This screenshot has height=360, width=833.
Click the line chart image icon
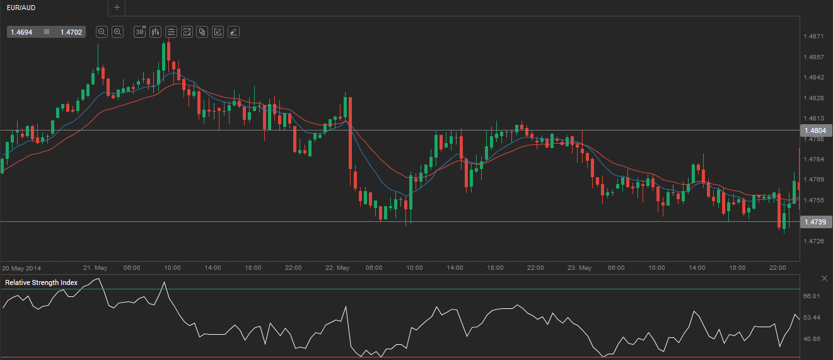point(187,32)
